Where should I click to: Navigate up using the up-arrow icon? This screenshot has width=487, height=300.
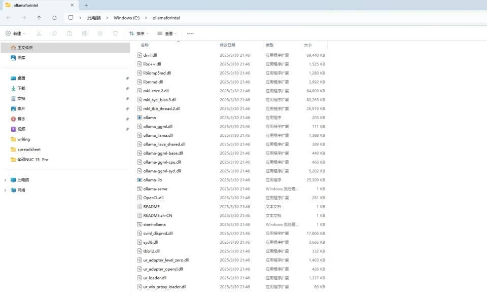(x=39, y=18)
